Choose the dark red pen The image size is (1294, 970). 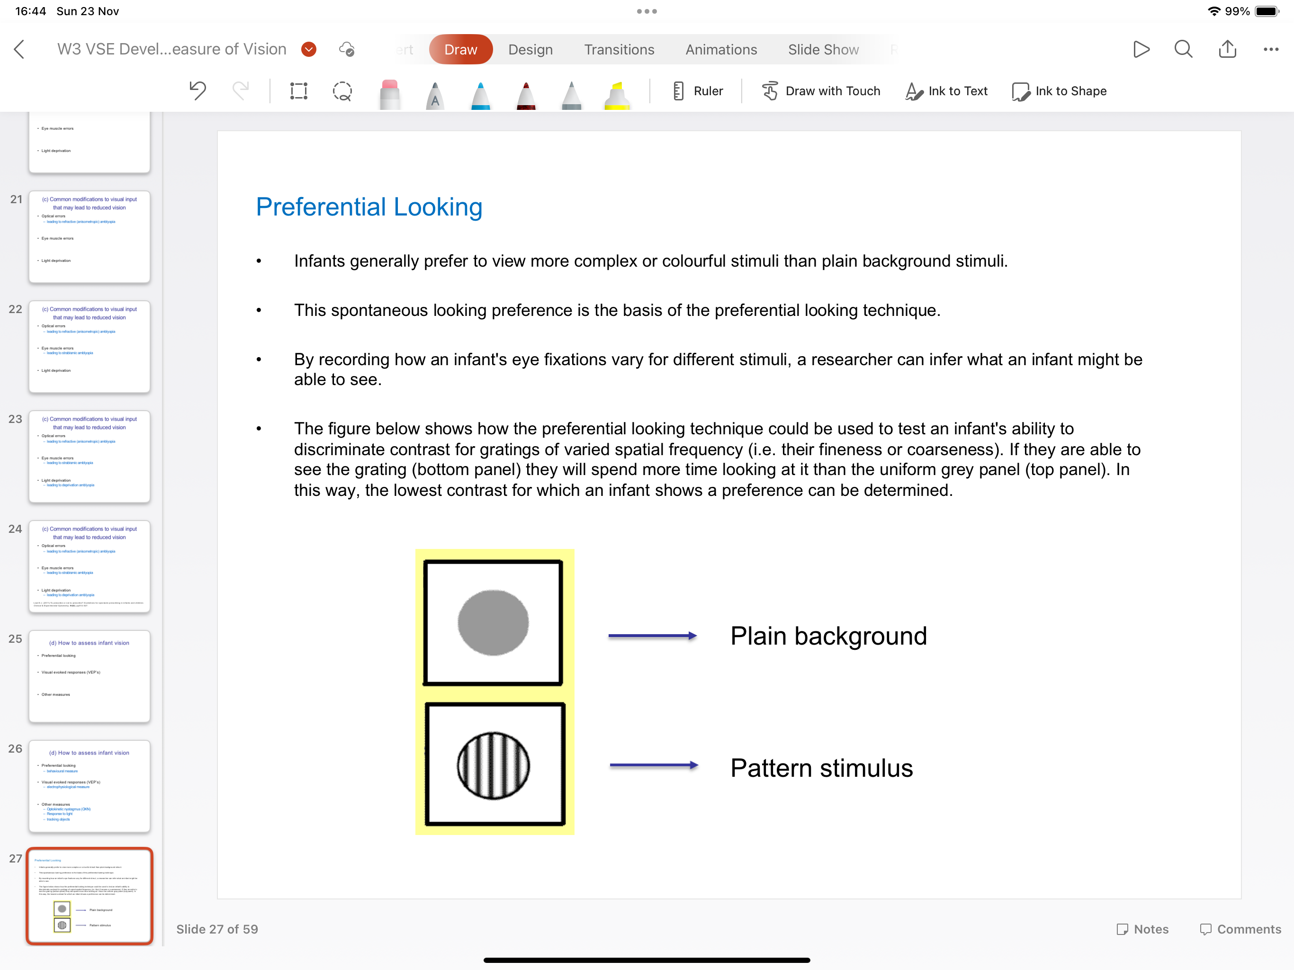[526, 95]
